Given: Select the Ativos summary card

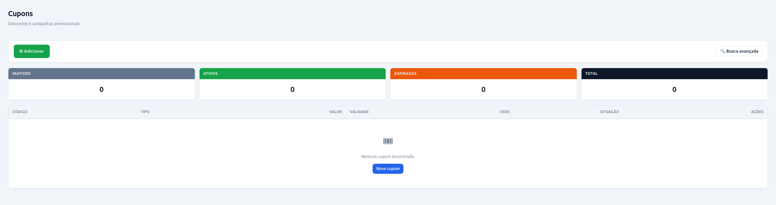Looking at the screenshot, I should tap(292, 84).
